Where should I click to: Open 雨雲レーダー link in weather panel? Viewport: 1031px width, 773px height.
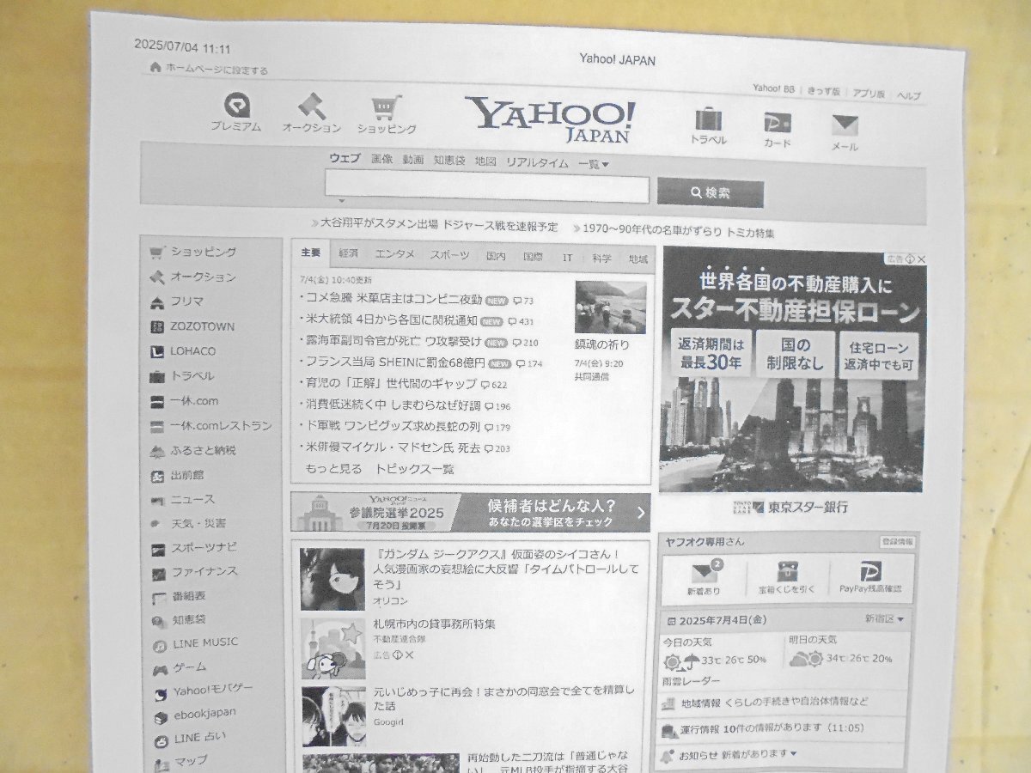click(692, 680)
